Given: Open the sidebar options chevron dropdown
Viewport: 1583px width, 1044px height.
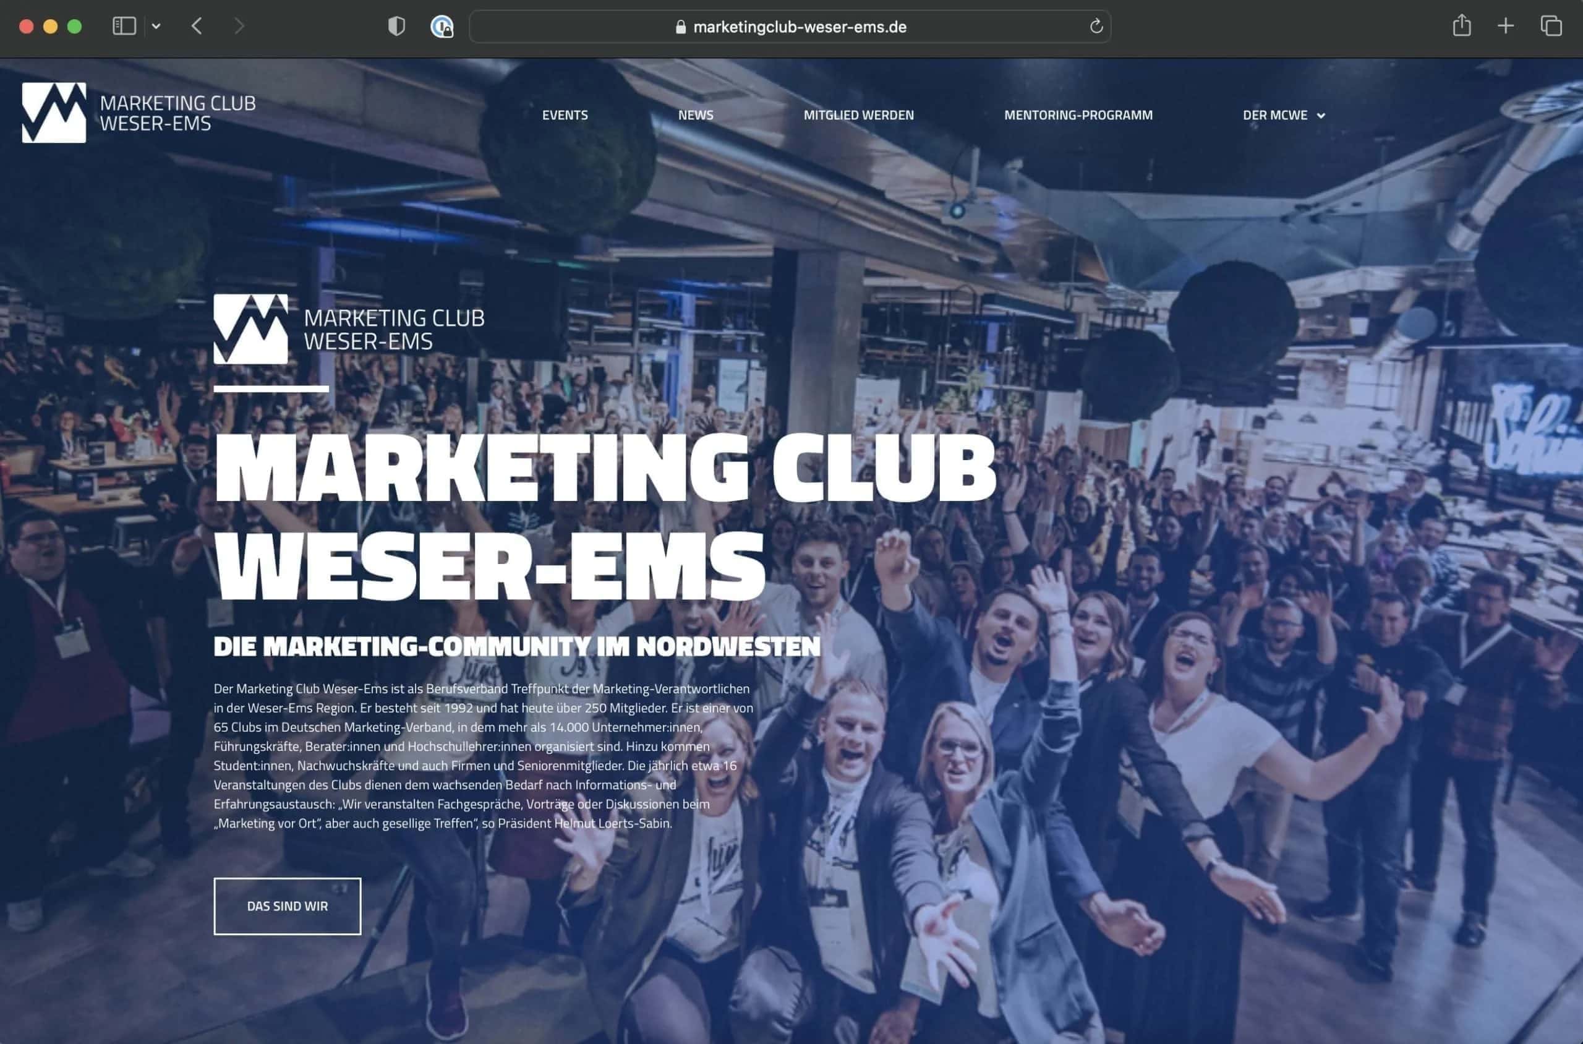Looking at the screenshot, I should coord(156,26).
